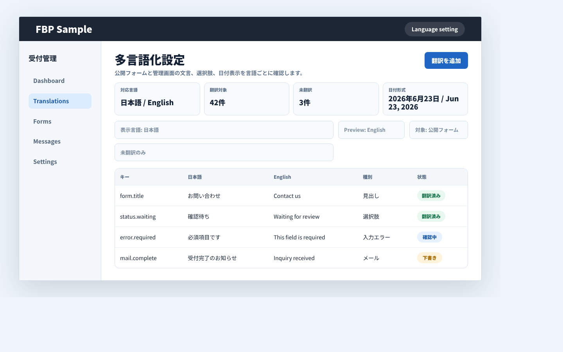Click the お問い合わせ cell
Screen dimensions: 563x352
tap(204, 196)
